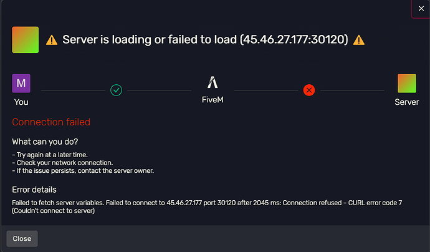Click the contact the server owner line
The height and width of the screenshot is (252, 430).
(83, 171)
